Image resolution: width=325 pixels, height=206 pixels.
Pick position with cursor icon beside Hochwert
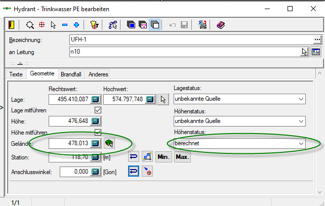coord(162,99)
